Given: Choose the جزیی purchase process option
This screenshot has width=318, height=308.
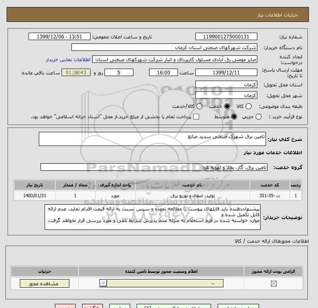Looking at the screenshot, I should point(259,117).
